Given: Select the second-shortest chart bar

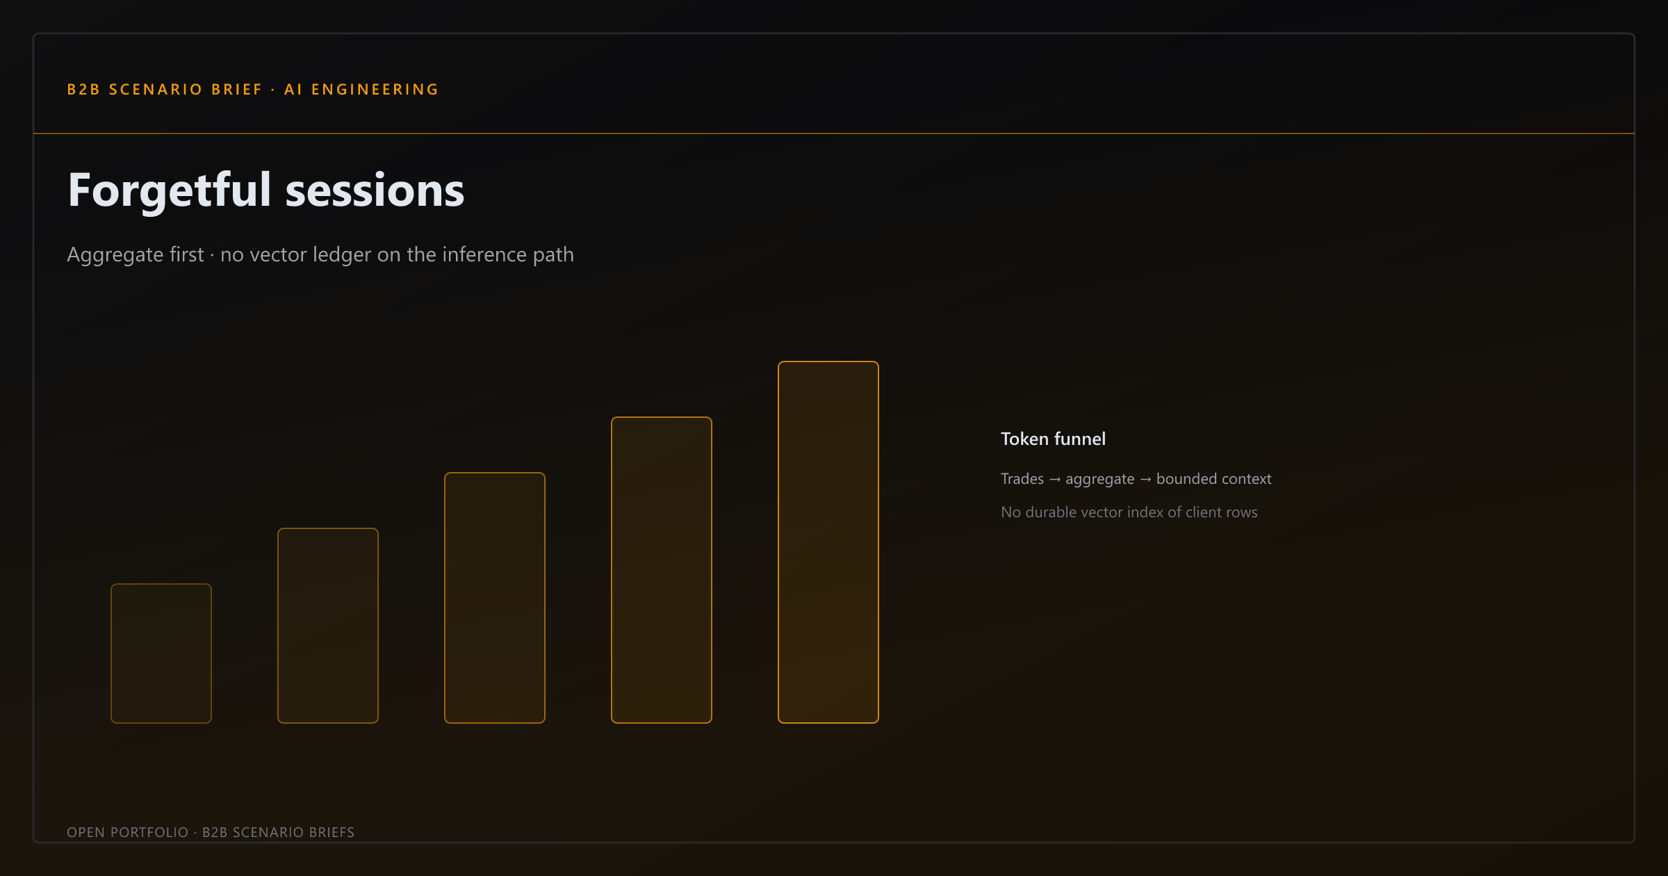Looking at the screenshot, I should coord(328,626).
